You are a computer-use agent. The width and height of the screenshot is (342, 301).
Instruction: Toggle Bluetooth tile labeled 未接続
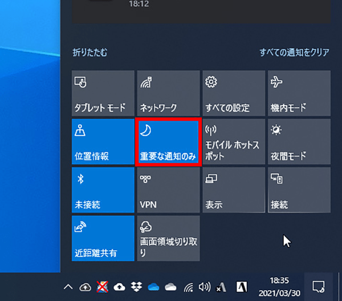[x=103, y=190]
